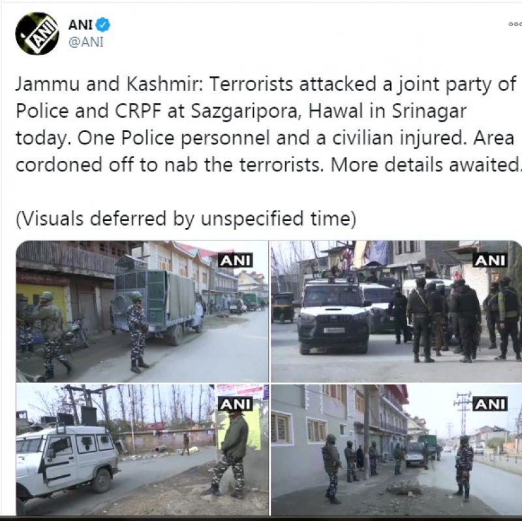The width and height of the screenshot is (522, 521).
Task: Open the @ANI handle link
Action: (86, 42)
